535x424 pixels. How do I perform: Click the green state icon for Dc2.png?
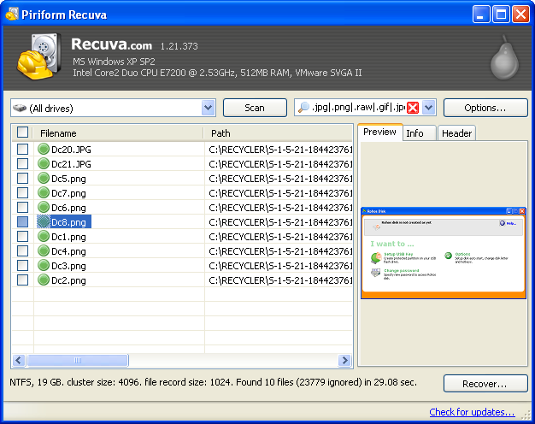(x=44, y=280)
